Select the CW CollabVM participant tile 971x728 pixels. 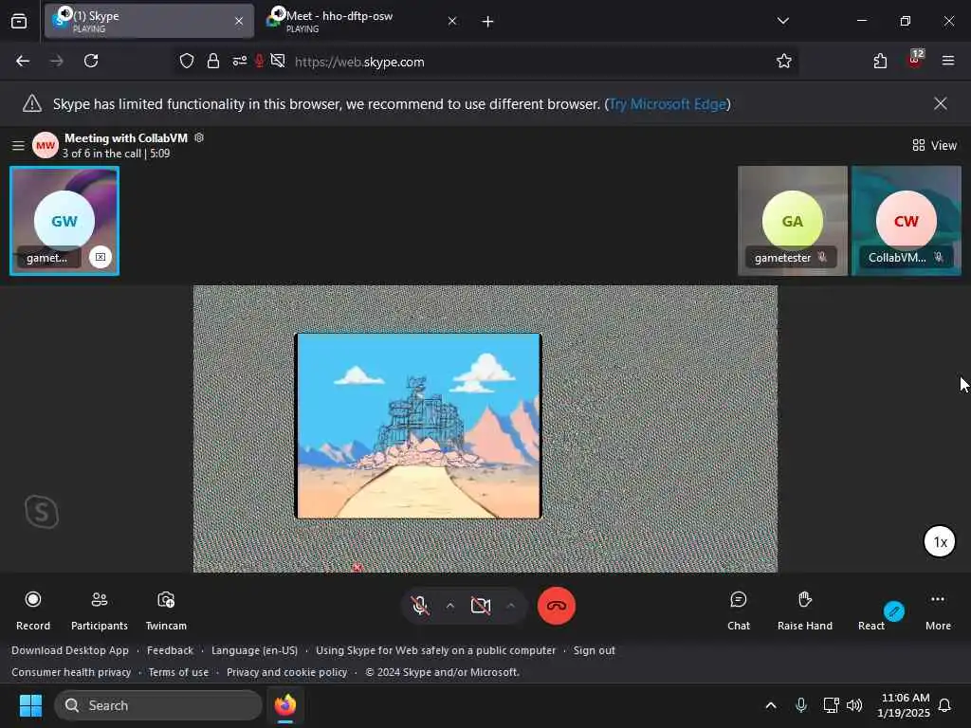[906, 220]
